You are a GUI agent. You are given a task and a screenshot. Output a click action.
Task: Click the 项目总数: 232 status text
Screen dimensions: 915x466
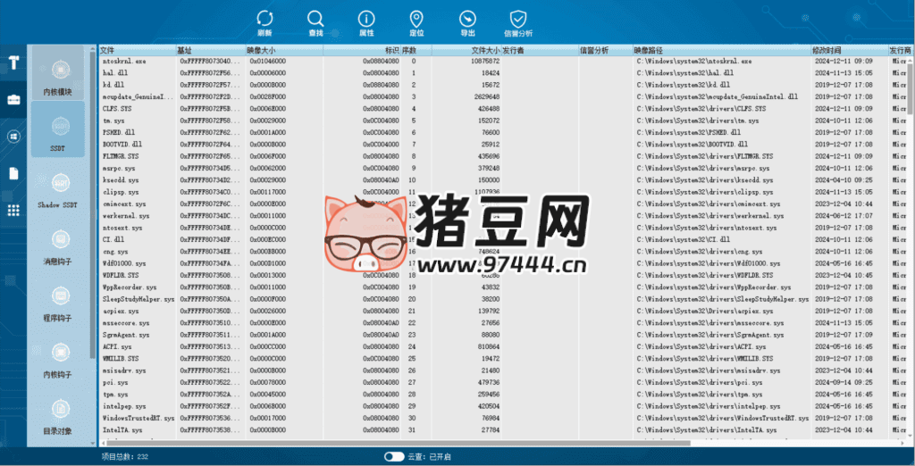click(x=125, y=457)
